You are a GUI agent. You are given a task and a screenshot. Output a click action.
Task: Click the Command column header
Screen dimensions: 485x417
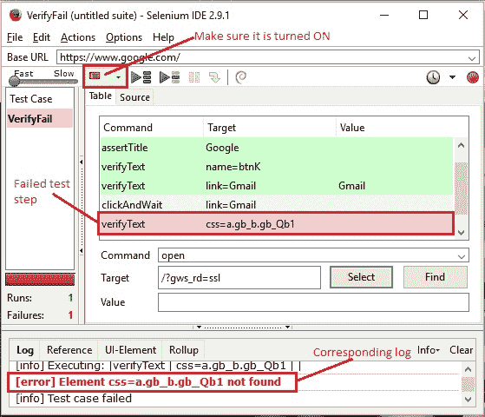pyautogui.click(x=152, y=128)
